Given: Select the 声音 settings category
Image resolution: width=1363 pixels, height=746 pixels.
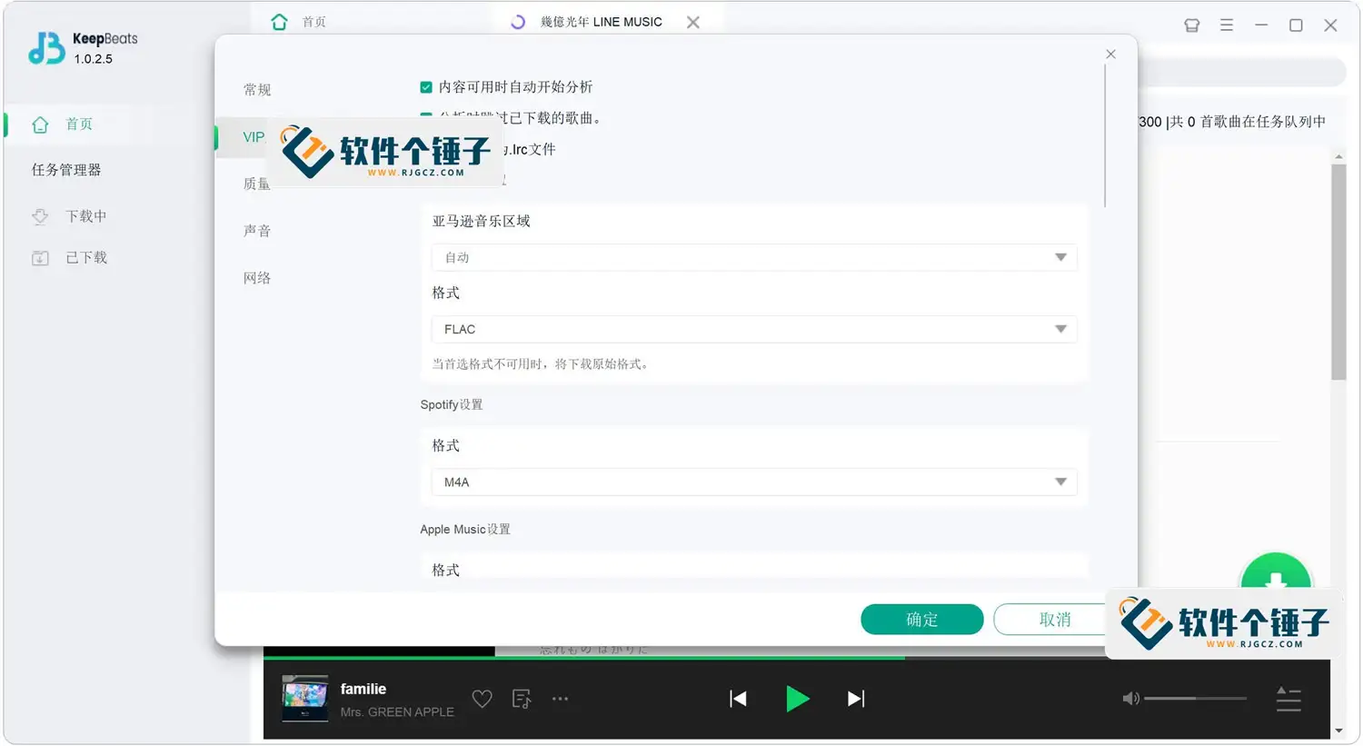Looking at the screenshot, I should click(x=256, y=230).
